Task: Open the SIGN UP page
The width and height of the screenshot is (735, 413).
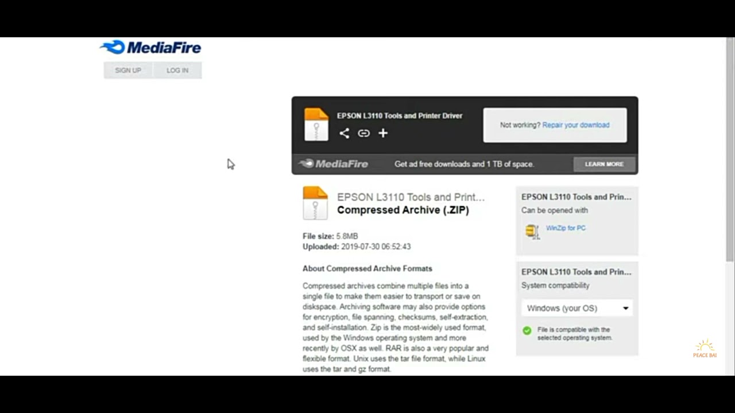Action: [x=128, y=70]
